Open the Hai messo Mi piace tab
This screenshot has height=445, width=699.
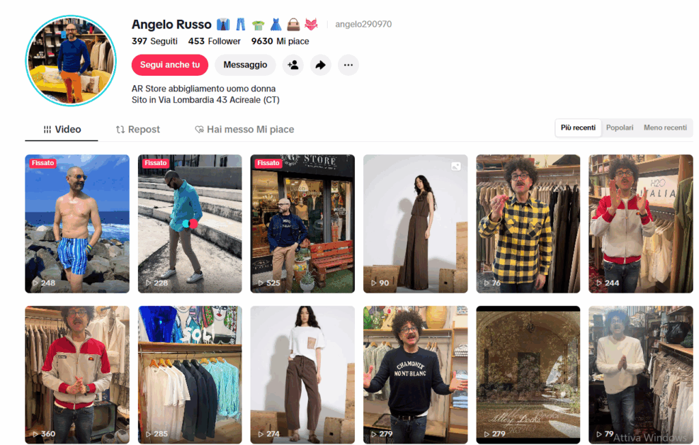click(x=244, y=129)
